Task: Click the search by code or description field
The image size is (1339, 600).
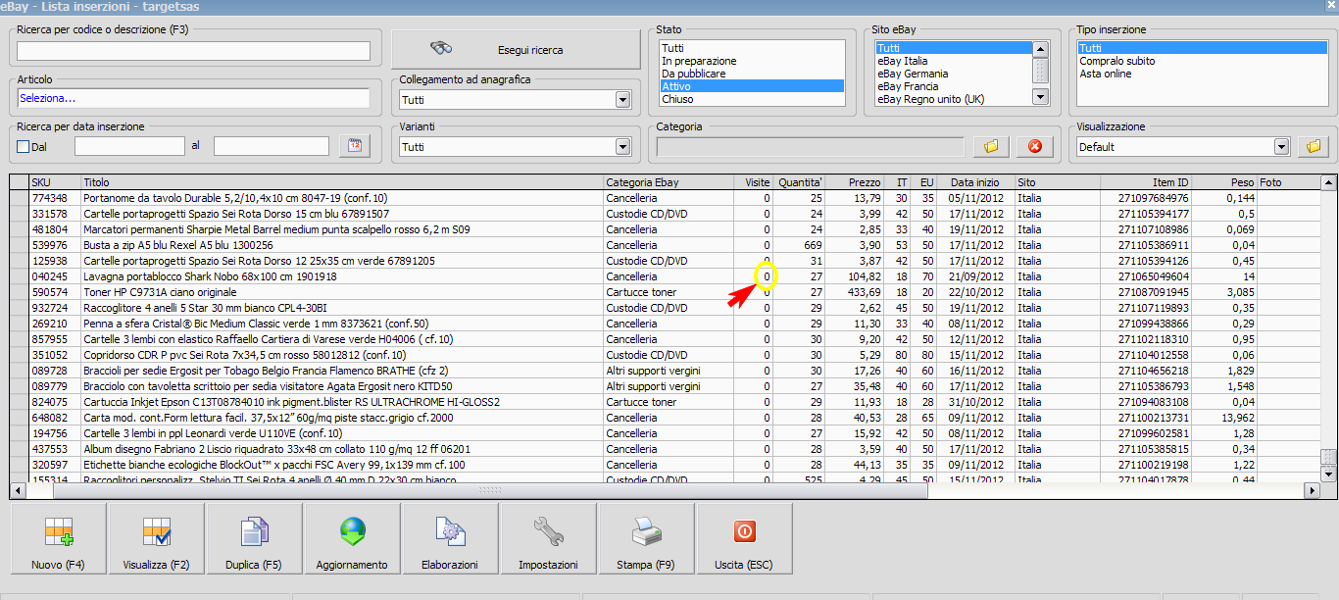Action: (x=193, y=51)
